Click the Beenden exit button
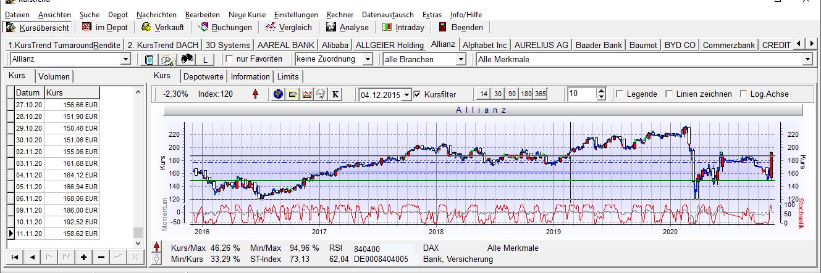Screen dimensions: 821x273 point(461,27)
